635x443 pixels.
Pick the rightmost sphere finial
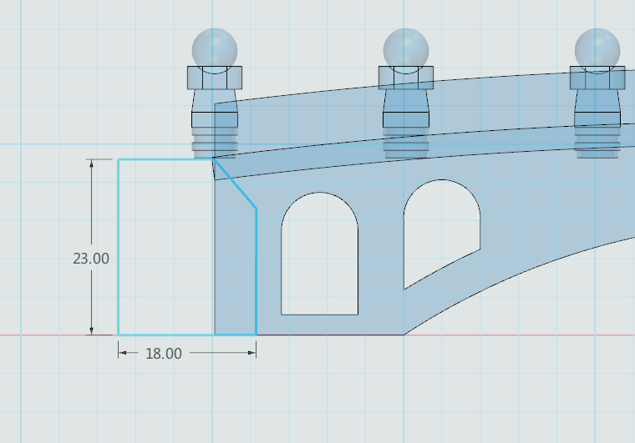(x=597, y=48)
